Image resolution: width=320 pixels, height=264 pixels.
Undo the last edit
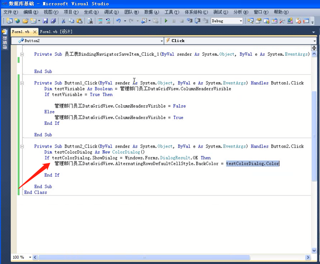tap(119, 21)
